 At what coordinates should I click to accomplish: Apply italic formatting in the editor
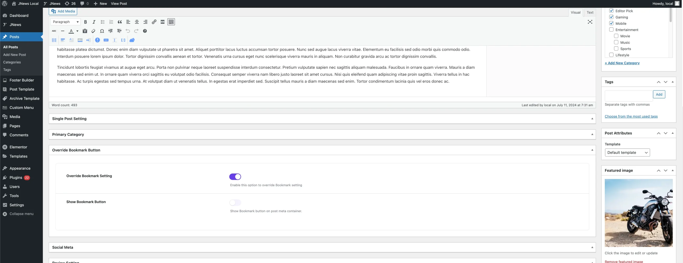pyautogui.click(x=94, y=22)
